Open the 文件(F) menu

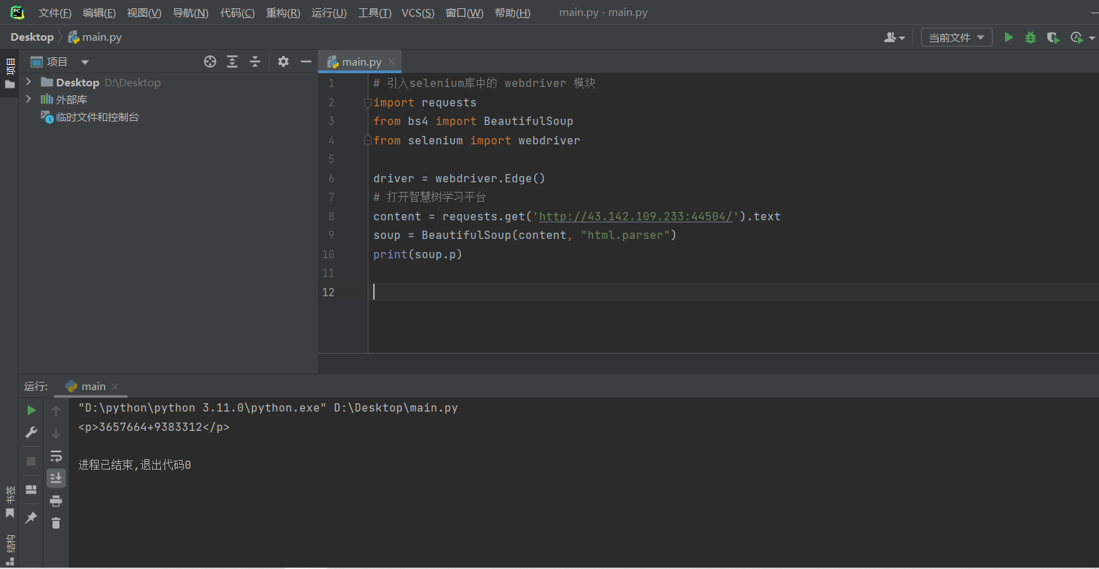55,13
